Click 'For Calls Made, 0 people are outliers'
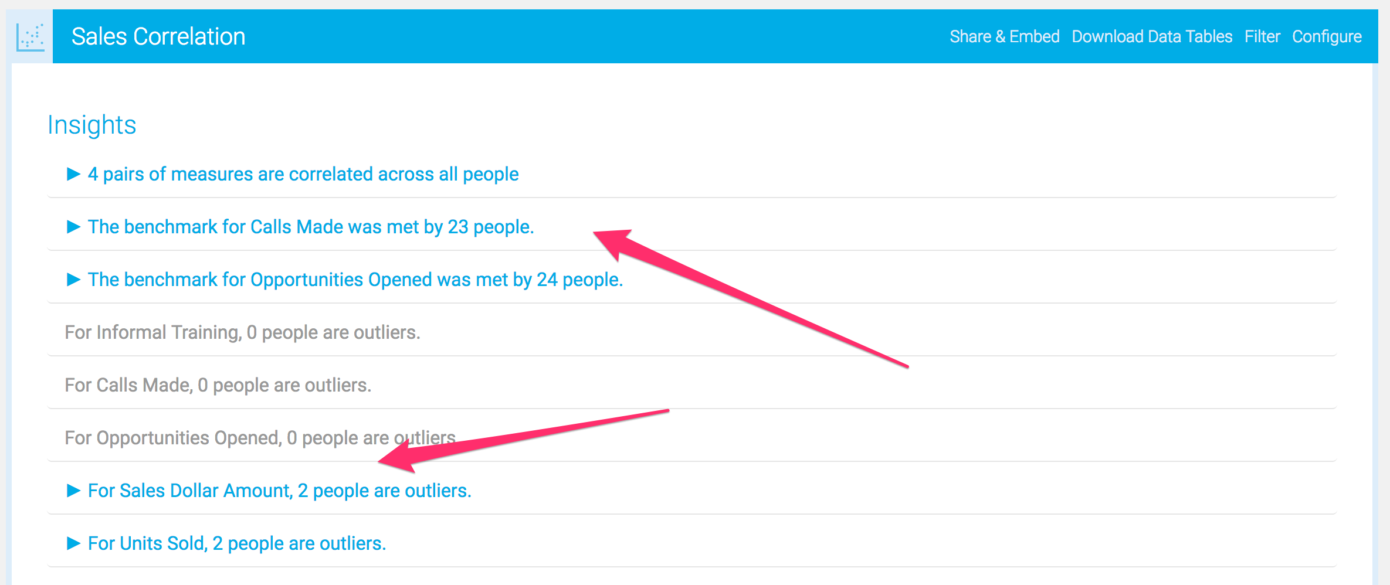 [x=218, y=385]
